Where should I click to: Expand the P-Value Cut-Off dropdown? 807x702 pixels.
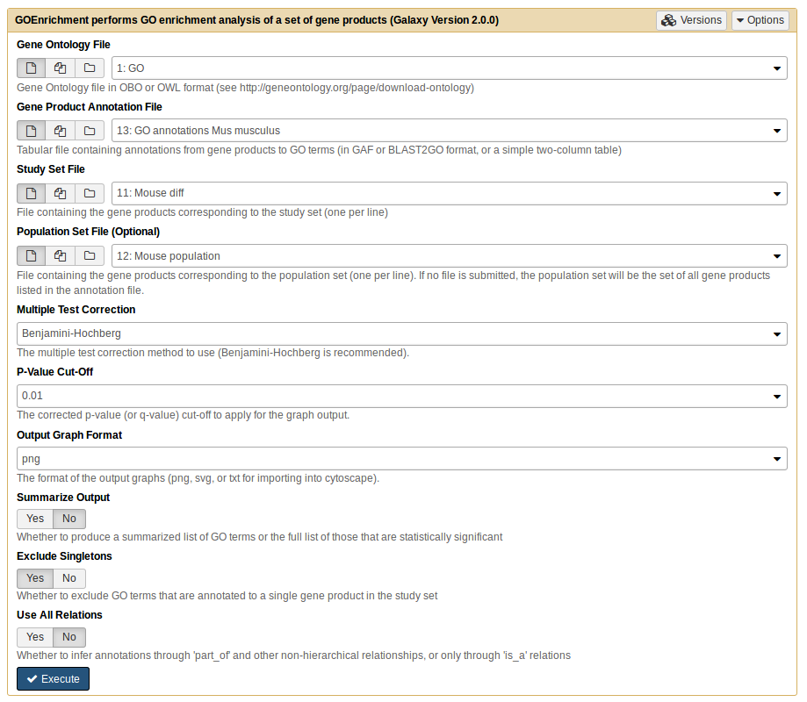coord(402,396)
